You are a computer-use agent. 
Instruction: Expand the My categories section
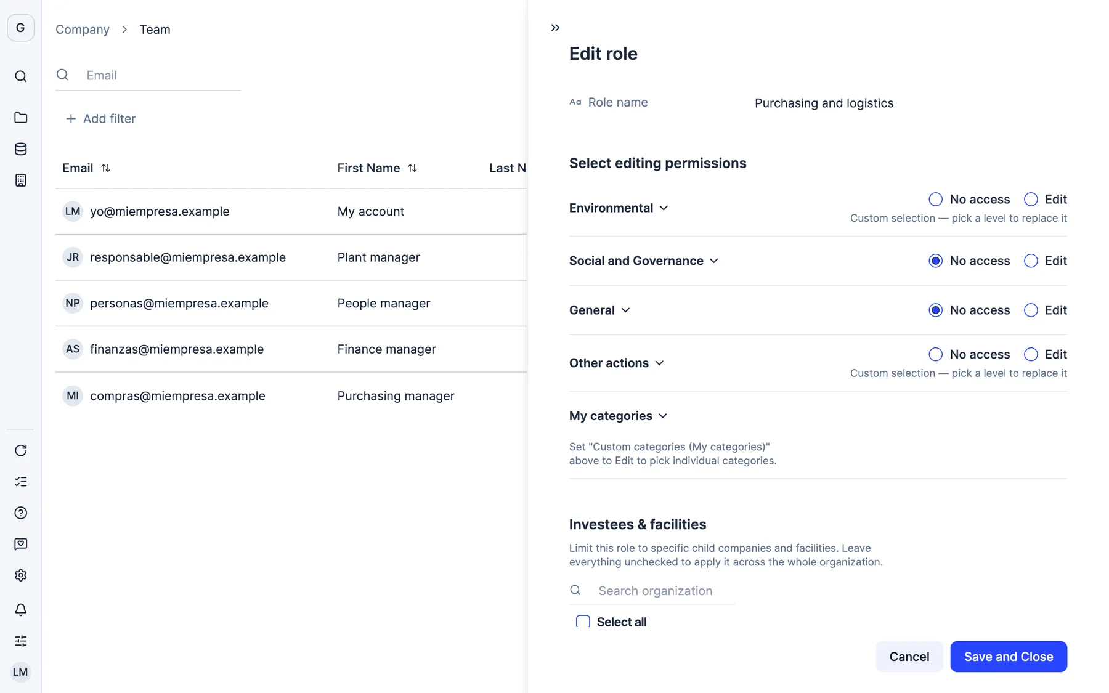[x=618, y=416]
